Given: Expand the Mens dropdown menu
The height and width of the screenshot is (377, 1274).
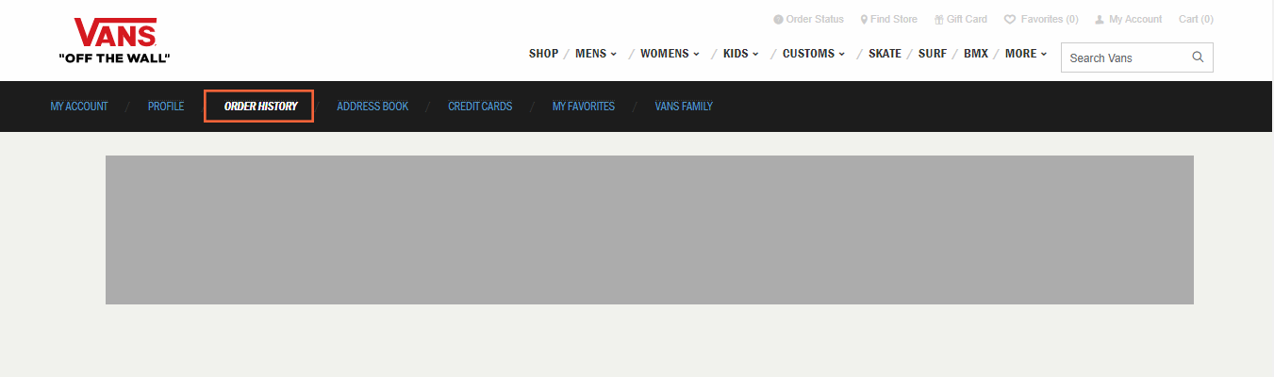Looking at the screenshot, I should point(596,54).
